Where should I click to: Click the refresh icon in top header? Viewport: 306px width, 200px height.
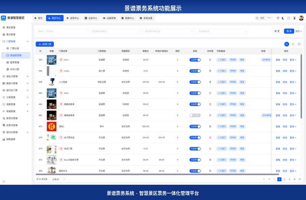tap(278, 18)
